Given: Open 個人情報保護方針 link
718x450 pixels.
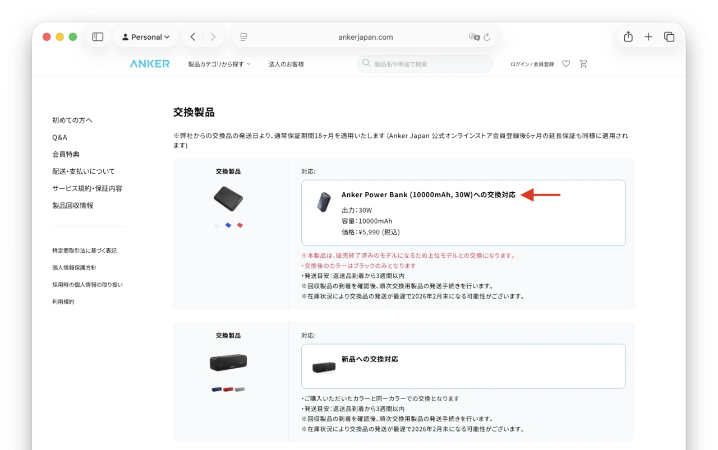Looking at the screenshot, I should coord(74,268).
